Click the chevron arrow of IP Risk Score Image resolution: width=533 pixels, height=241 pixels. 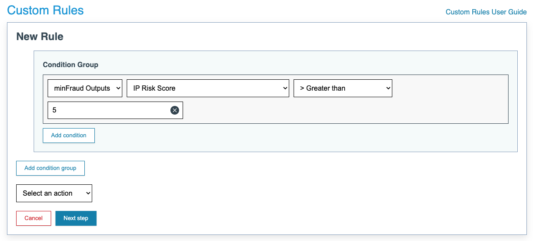285,88
